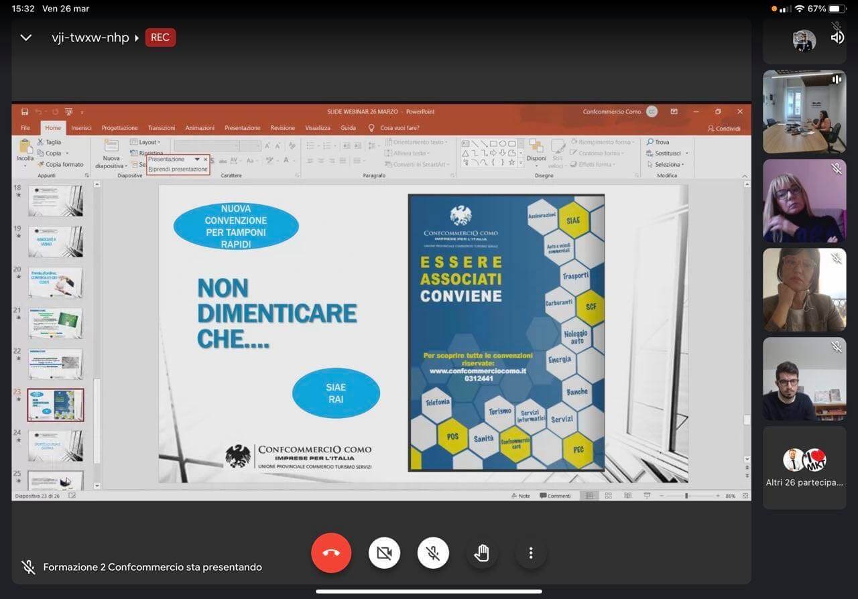The height and width of the screenshot is (599, 858).
Task: Click the Disponi arrange icon
Action: point(536,147)
